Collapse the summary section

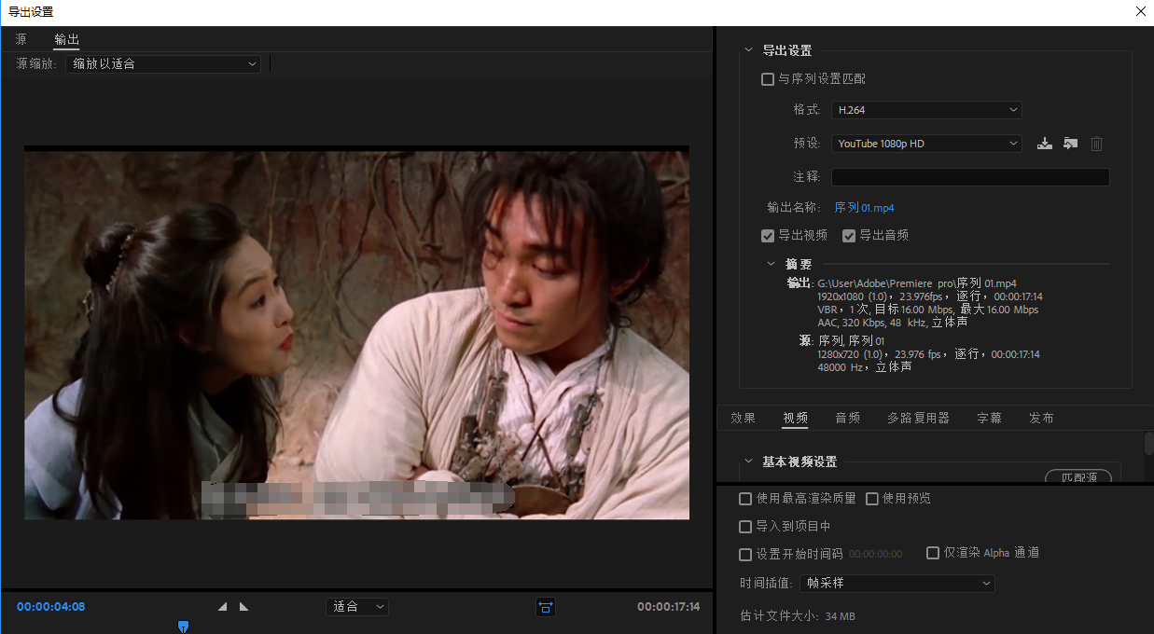point(771,264)
